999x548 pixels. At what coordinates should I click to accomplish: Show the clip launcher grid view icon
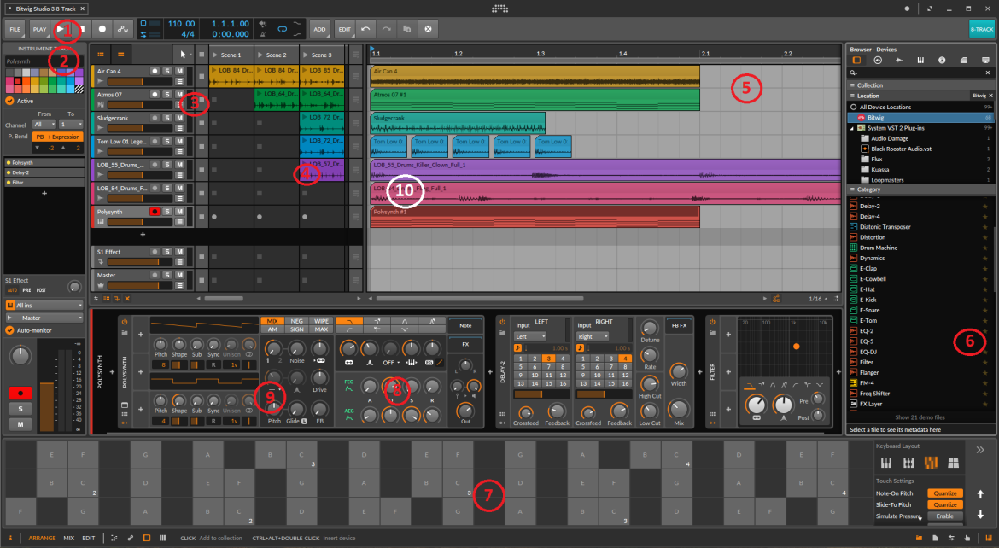coord(101,55)
